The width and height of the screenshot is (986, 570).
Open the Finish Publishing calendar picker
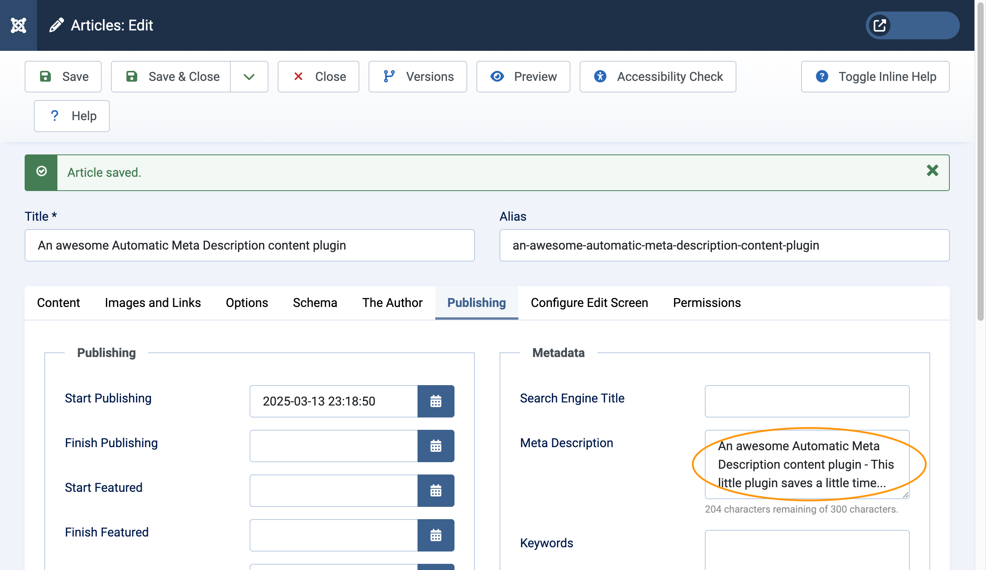[436, 446]
